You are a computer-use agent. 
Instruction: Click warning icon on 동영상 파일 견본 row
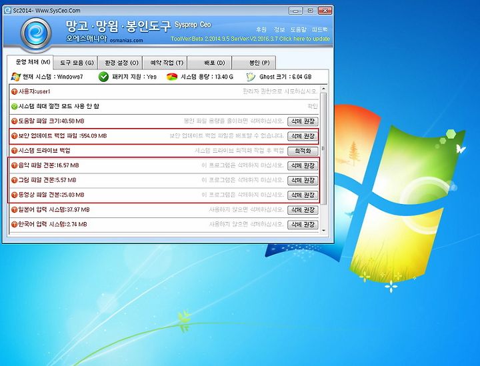click(14, 195)
